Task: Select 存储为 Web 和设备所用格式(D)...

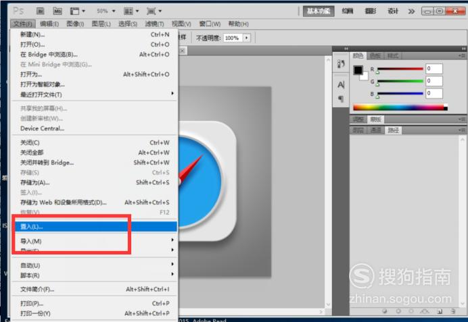Action: click(95, 203)
